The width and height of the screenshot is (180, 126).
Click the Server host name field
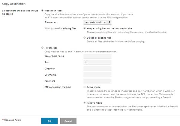97,56
